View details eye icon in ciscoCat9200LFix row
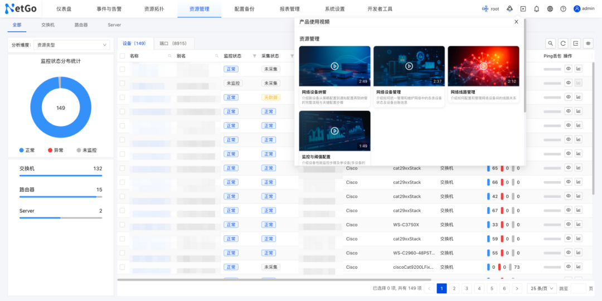This screenshot has height=301, width=602. coord(568,266)
